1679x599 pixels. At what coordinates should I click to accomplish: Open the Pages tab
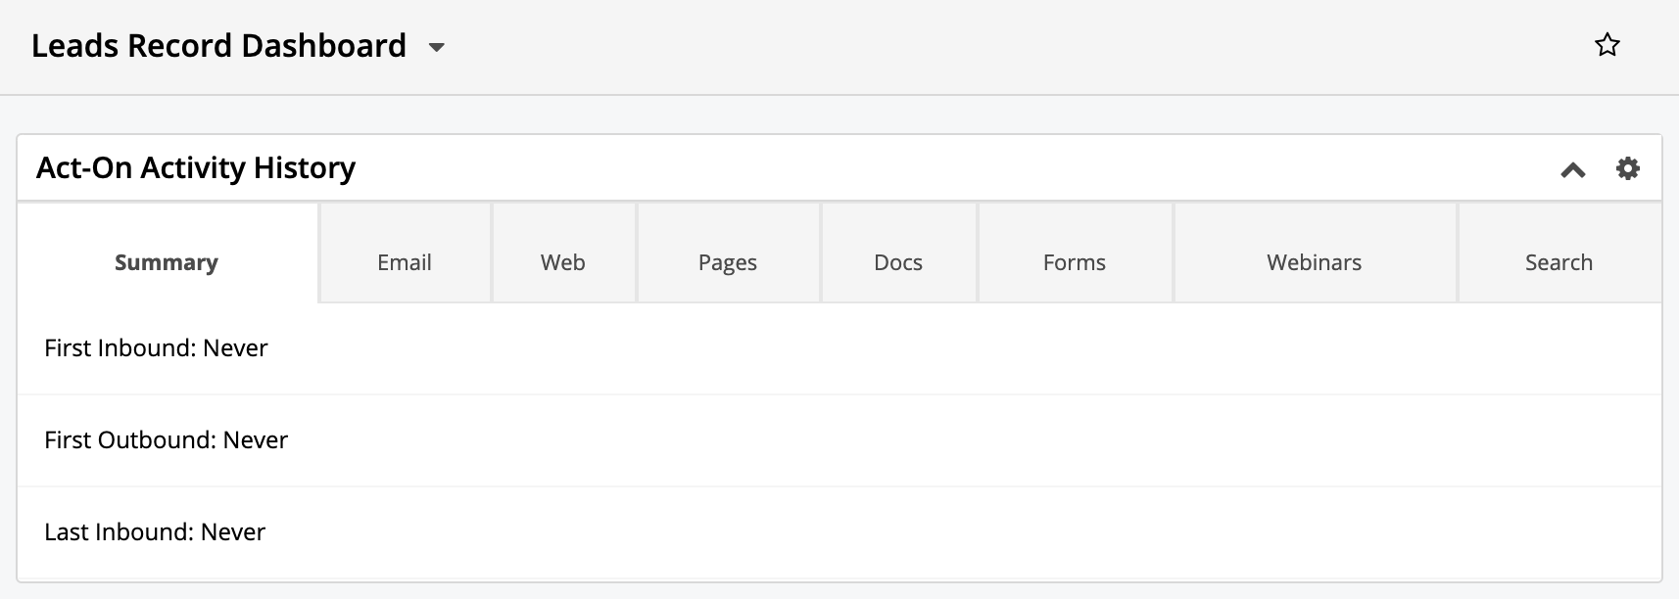(x=728, y=262)
